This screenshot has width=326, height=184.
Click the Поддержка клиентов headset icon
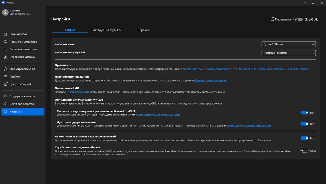(6, 96)
